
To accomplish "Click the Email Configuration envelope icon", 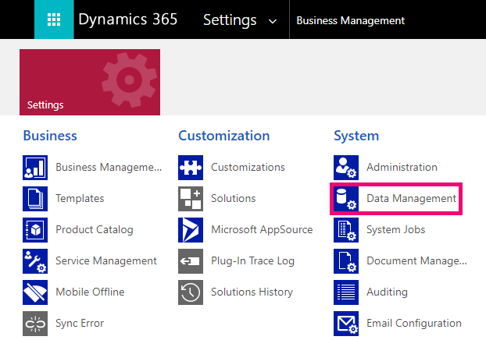I will [x=346, y=324].
